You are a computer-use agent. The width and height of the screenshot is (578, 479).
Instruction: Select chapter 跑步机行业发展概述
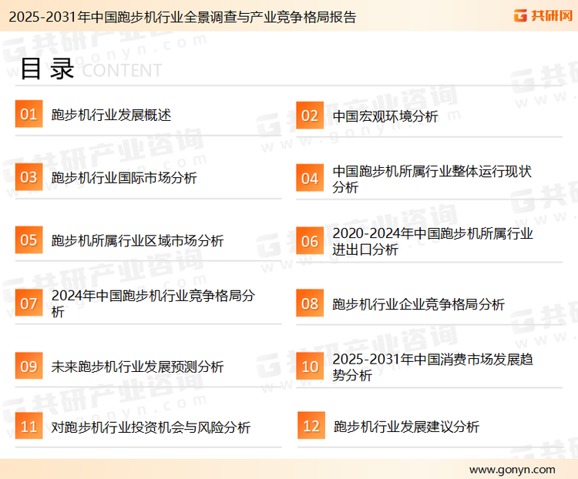(x=111, y=115)
